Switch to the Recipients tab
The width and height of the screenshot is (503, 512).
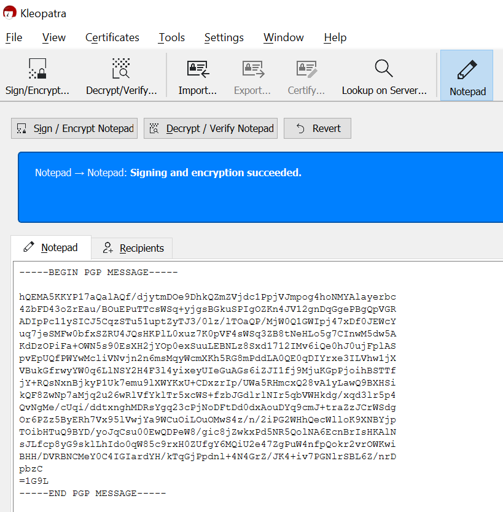tap(132, 248)
